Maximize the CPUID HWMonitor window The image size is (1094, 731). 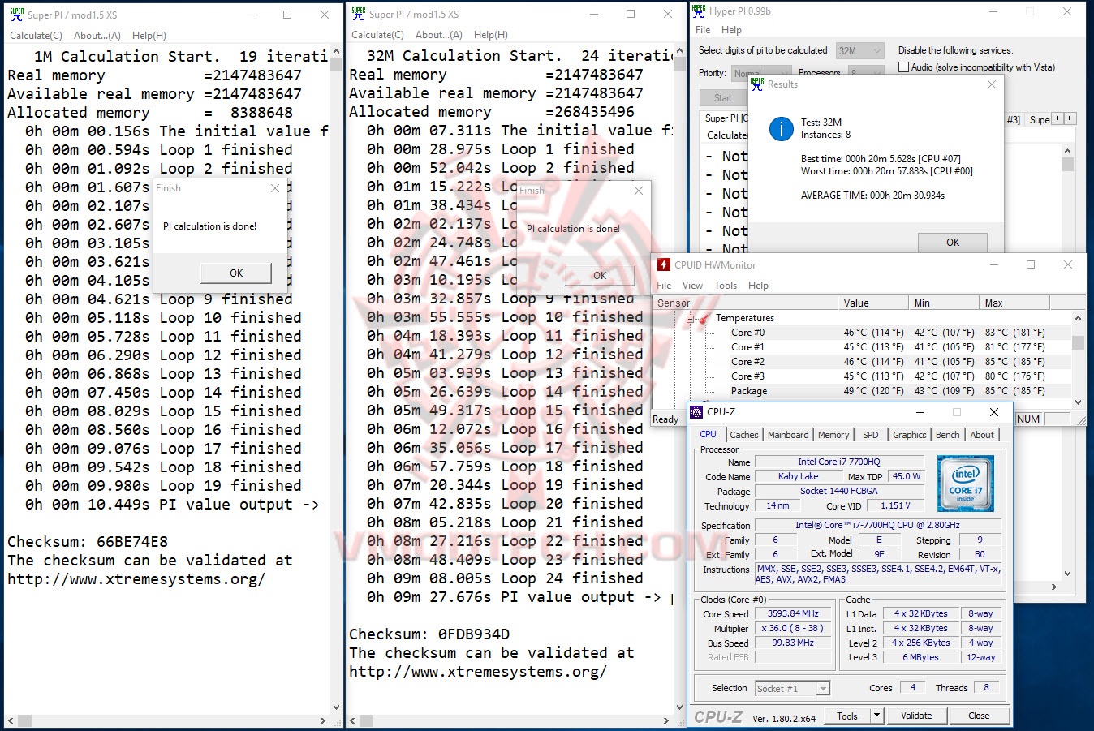pos(1031,264)
